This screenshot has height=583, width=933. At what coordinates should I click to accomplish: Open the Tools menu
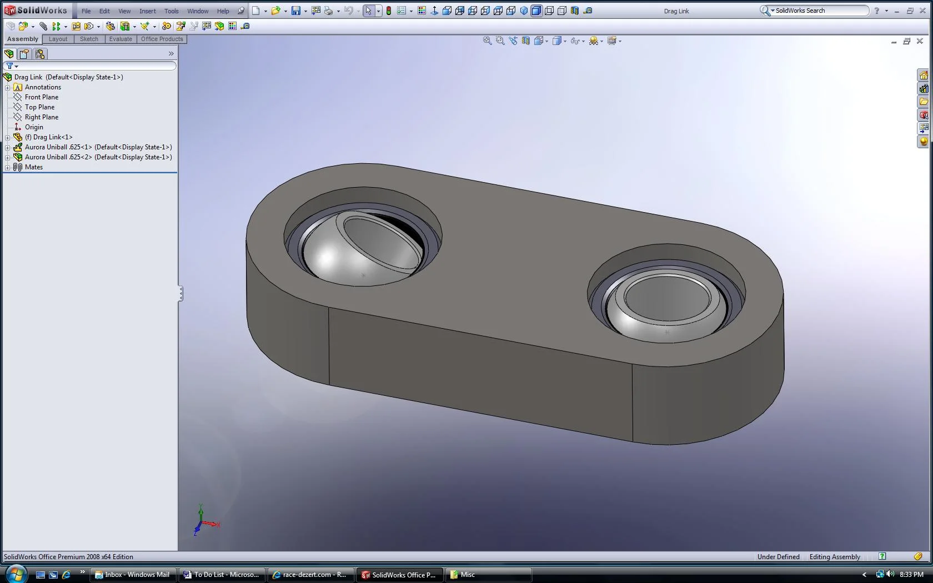[x=172, y=11]
